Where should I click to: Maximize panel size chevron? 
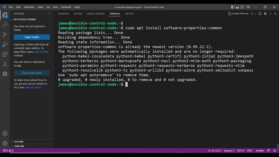(270, 14)
